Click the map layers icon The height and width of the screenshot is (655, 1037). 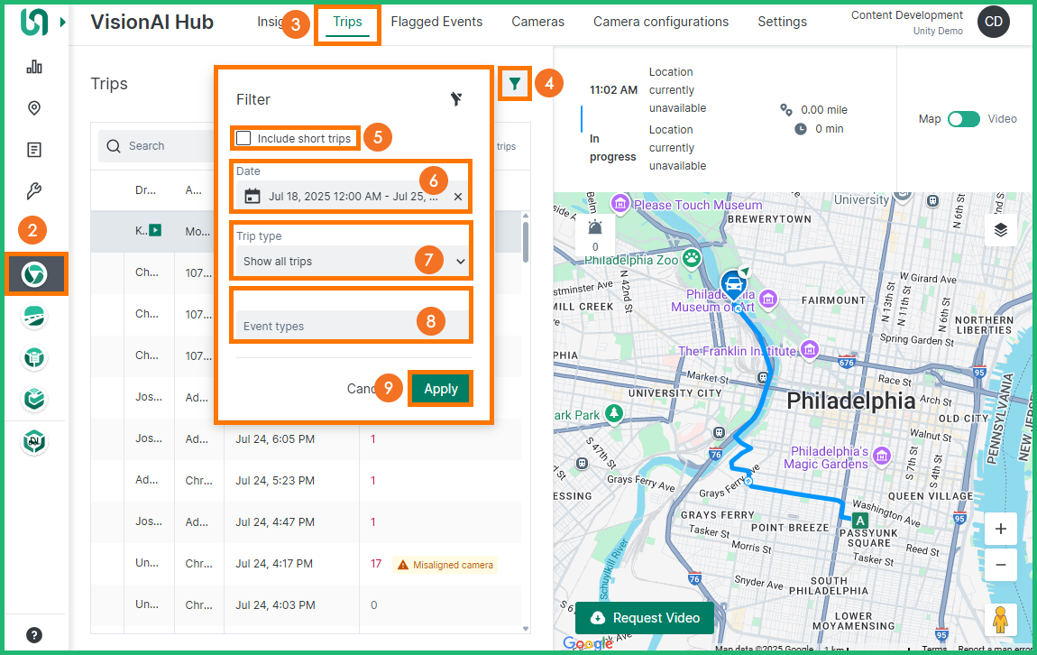[1000, 229]
